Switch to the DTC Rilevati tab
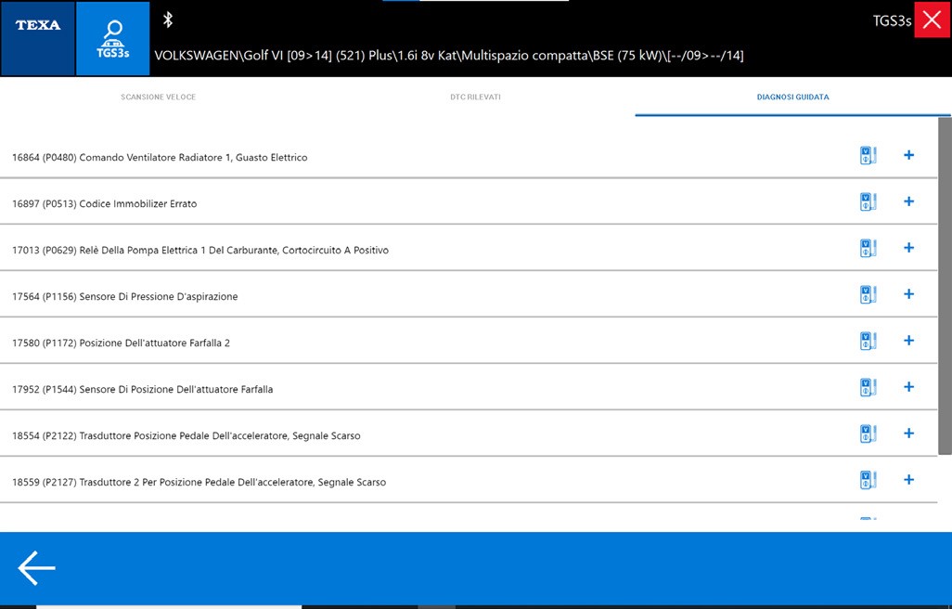The image size is (952, 609). [x=475, y=97]
